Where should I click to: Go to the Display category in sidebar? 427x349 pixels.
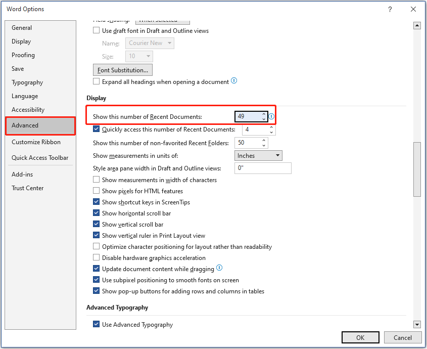pyautogui.click(x=40, y=41)
